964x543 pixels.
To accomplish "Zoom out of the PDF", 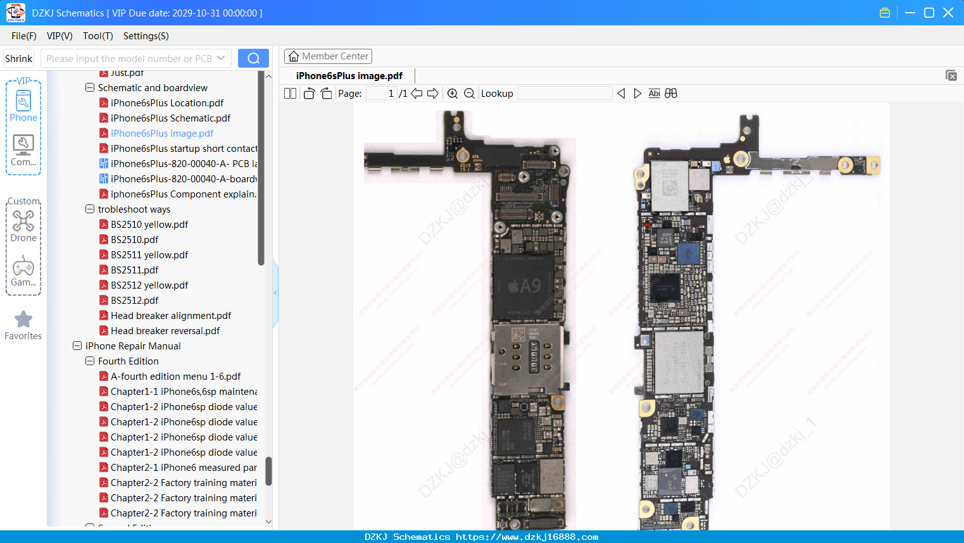I will pos(469,94).
